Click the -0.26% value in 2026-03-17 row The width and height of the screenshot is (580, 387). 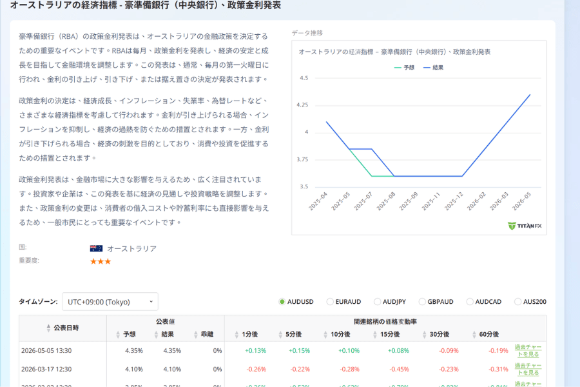coord(256,369)
